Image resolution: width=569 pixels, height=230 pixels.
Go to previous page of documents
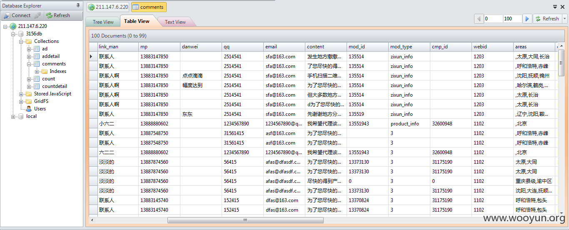pyautogui.click(x=479, y=19)
